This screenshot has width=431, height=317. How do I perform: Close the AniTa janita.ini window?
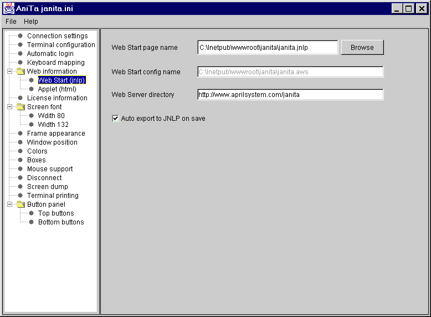[x=422, y=8]
